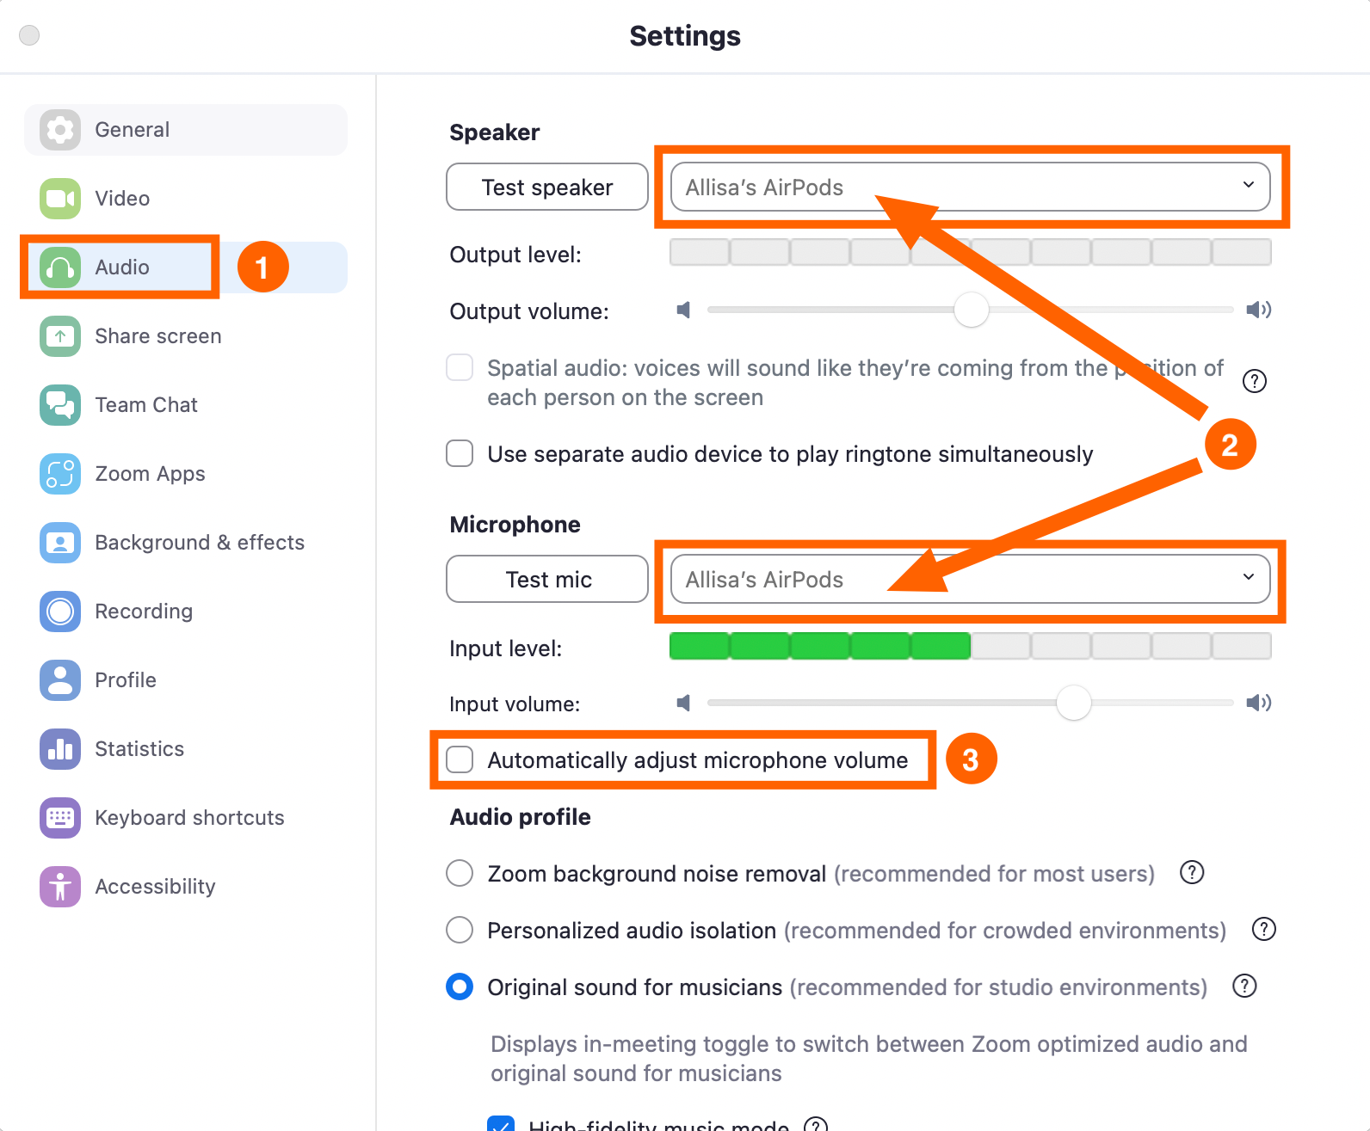Image resolution: width=1370 pixels, height=1131 pixels.
Task: Open help for spatial audio
Action: pyautogui.click(x=1255, y=381)
